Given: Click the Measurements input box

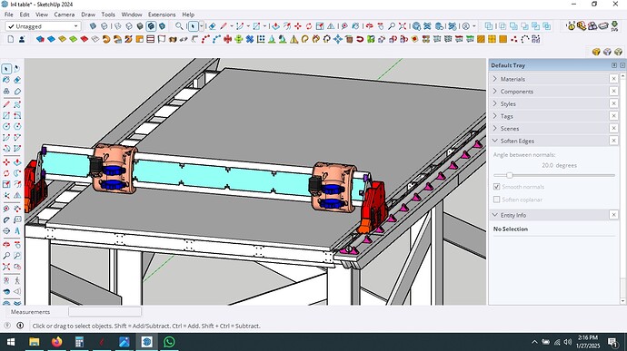Looking at the screenshot, I should coord(104,311).
